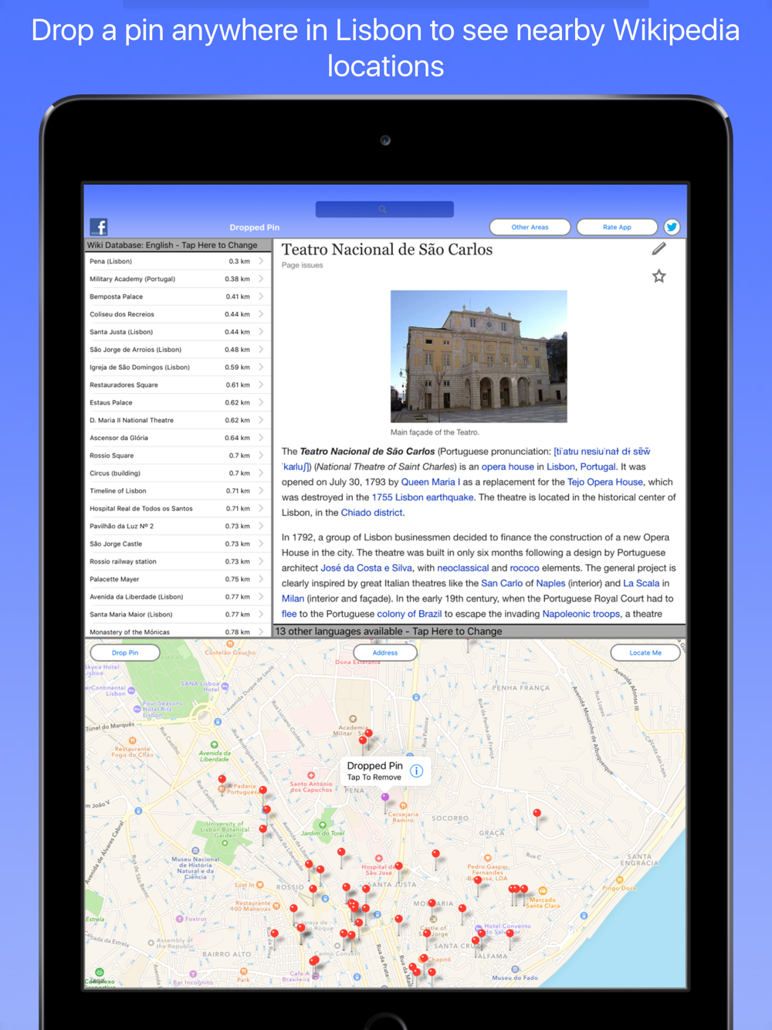Select D. Maria II National Theatre
The height and width of the screenshot is (1030, 772).
coord(178,420)
